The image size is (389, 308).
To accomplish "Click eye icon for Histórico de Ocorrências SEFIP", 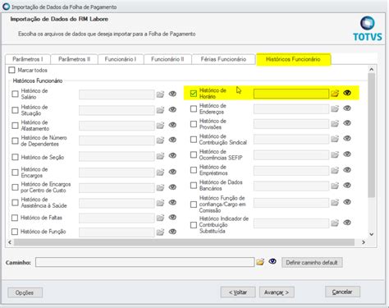I will click(347, 154).
